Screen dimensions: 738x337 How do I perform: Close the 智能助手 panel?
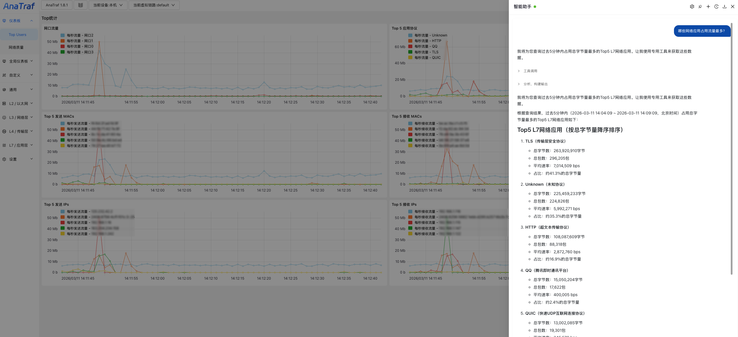click(732, 7)
